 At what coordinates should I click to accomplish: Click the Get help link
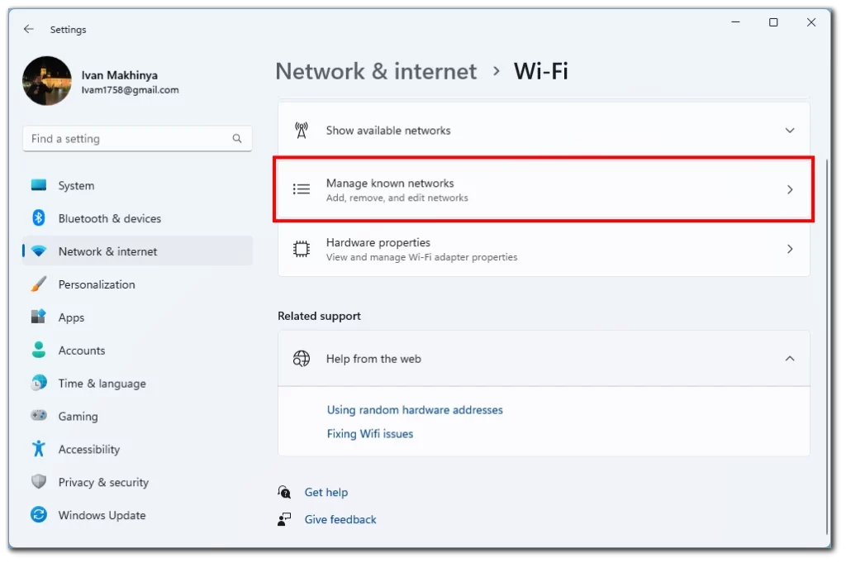click(x=326, y=492)
